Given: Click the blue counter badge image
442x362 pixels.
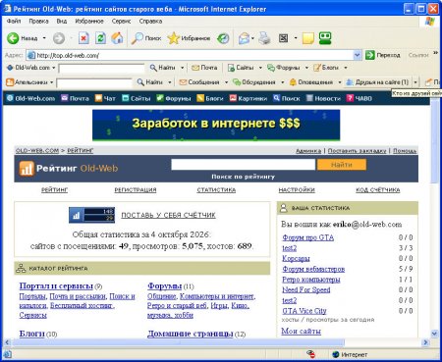Looking at the screenshot, I should coord(91,215).
